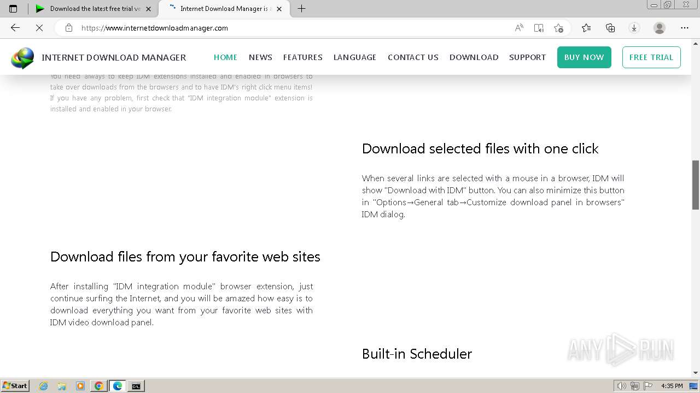Open Settings and more ellipsis menu

685,28
